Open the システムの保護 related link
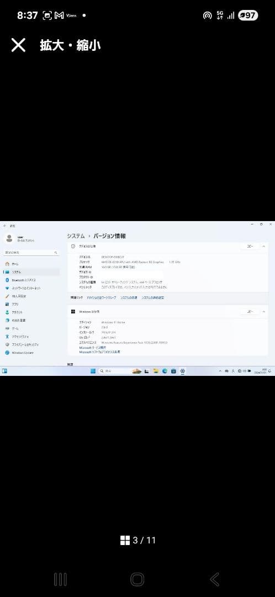Viewport: 275px width, 597px height. pyautogui.click(x=129, y=298)
